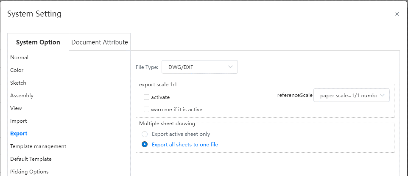Go to Default Template settings
408x176 pixels.
[31, 159]
